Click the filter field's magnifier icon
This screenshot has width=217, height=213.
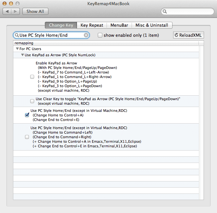tap(17, 35)
